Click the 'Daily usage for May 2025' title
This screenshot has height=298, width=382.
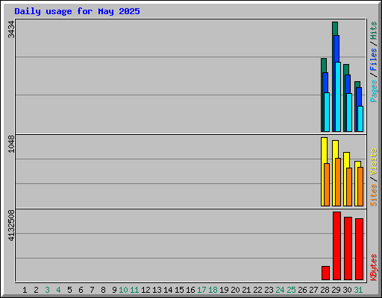(77, 11)
